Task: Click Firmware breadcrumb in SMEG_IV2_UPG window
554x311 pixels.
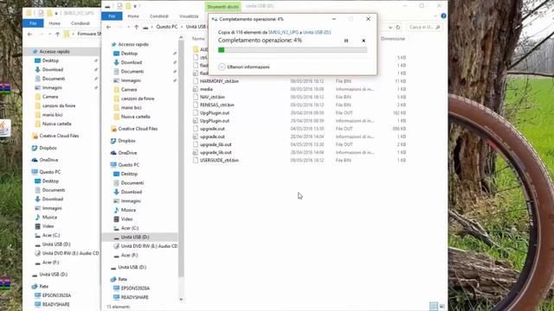Action: [x=88, y=34]
